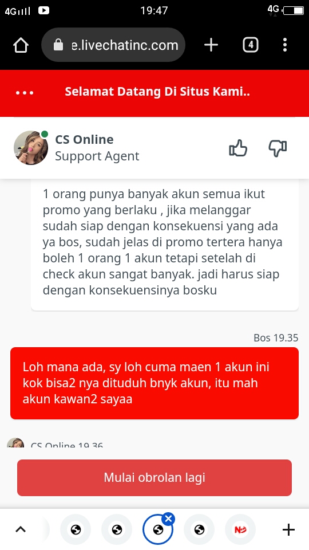Image resolution: width=309 pixels, height=550 pixels.
Task: Expand the bottom tab strip chevron
Action: (21, 529)
